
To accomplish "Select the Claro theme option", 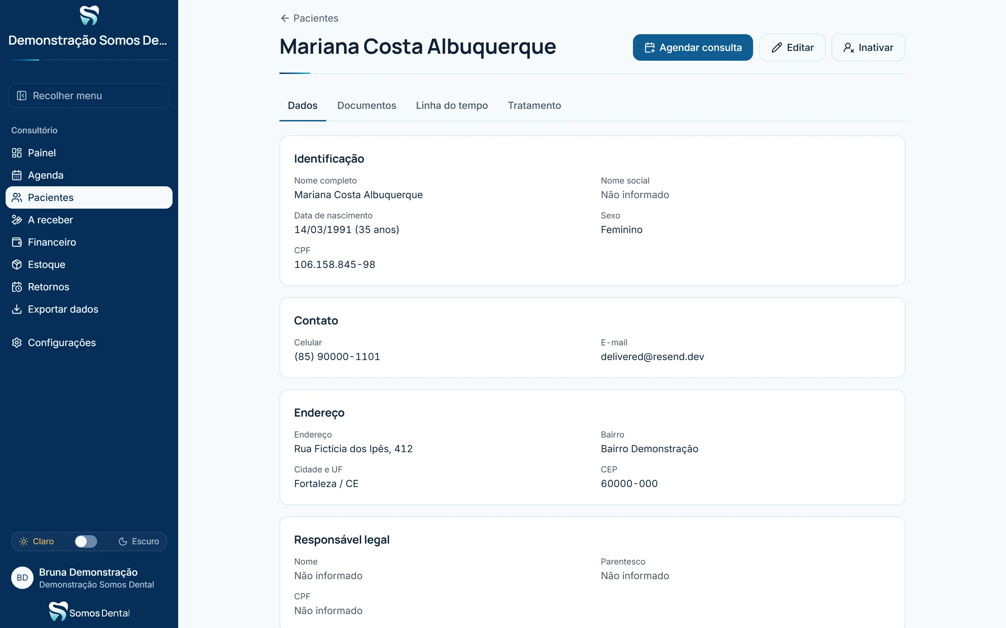I will [37, 541].
